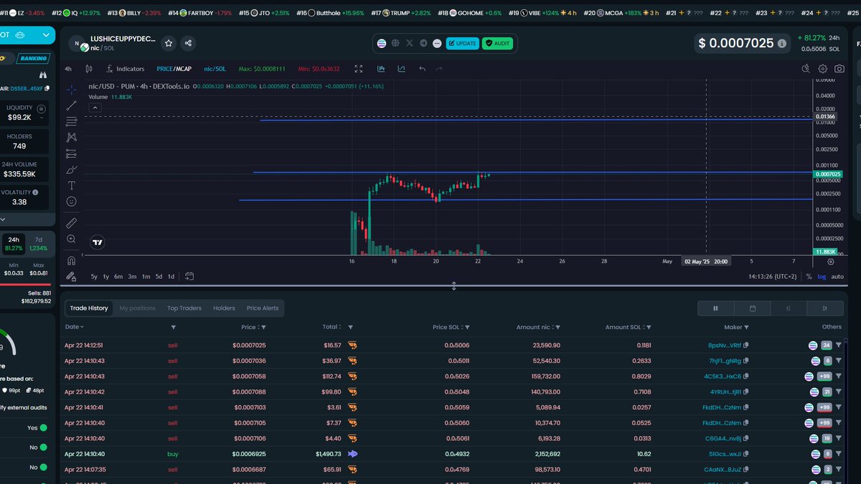Click the UPDATE token info button
The height and width of the screenshot is (484, 861).
(462, 43)
